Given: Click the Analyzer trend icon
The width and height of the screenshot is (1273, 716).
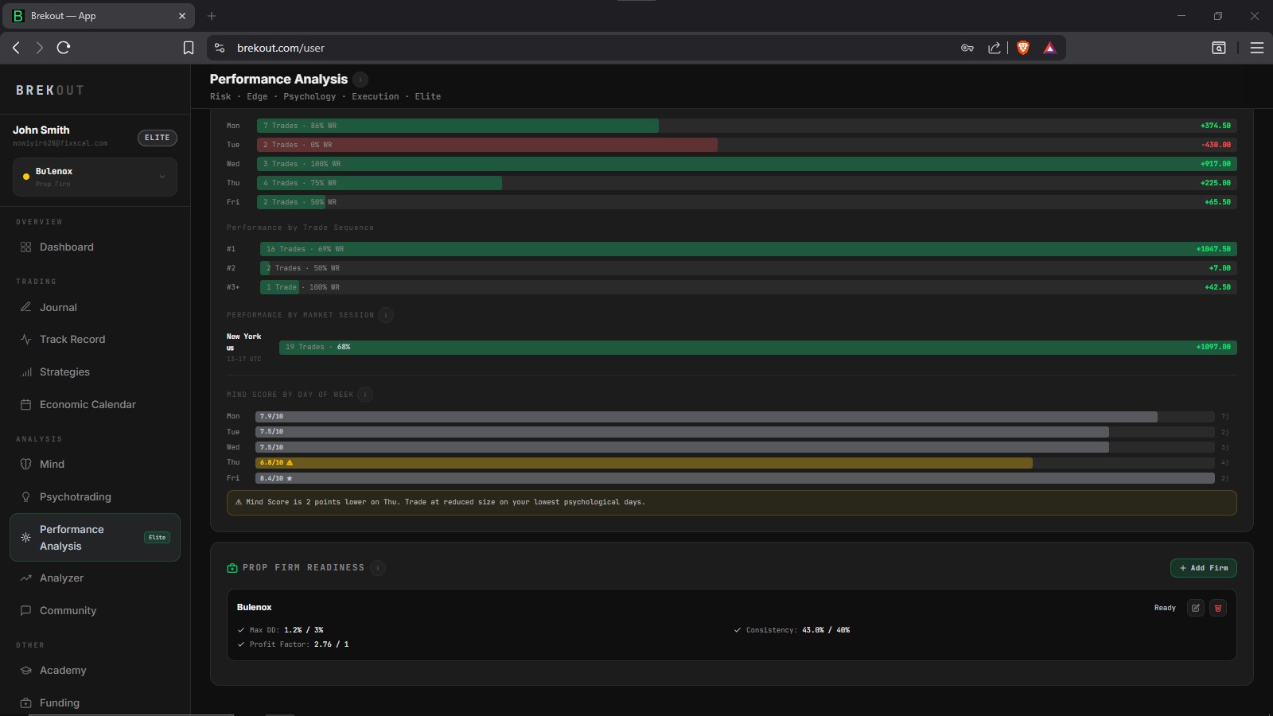Looking at the screenshot, I should coord(25,578).
